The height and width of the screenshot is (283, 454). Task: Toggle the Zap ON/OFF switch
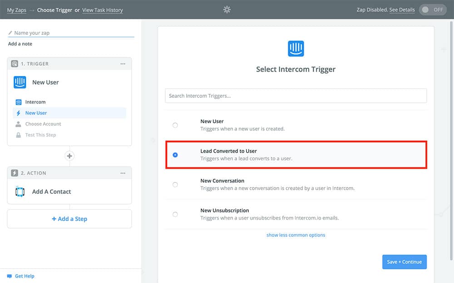click(x=432, y=10)
